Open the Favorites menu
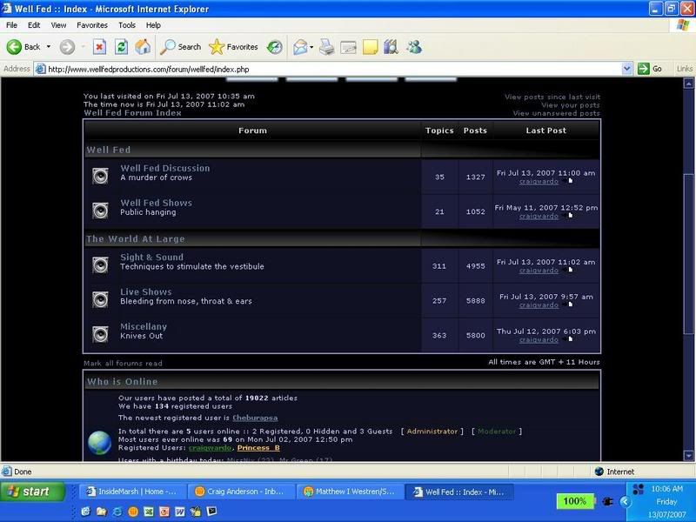 [92, 25]
